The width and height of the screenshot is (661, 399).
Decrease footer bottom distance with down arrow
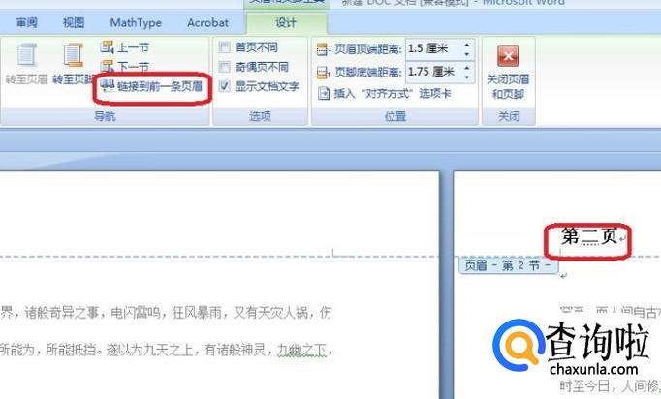coord(467,76)
